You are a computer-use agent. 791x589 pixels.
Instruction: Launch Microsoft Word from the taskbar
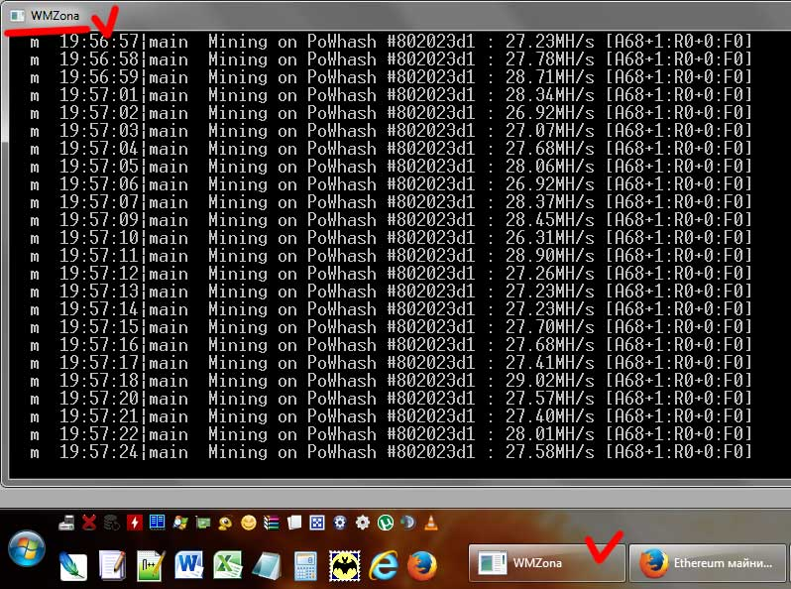[x=188, y=565]
